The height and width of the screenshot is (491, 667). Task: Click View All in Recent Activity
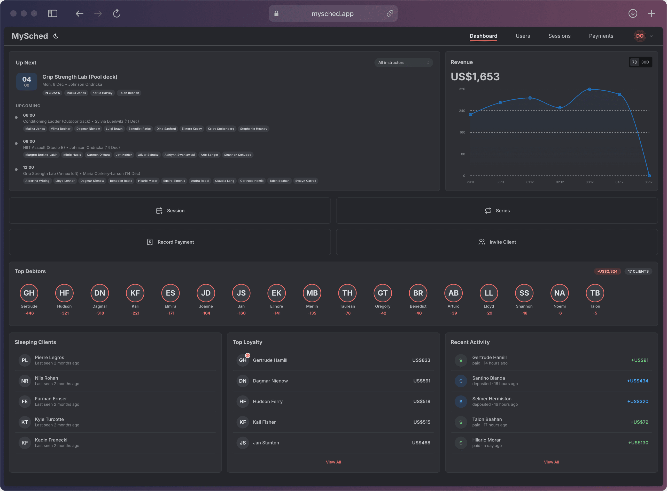551,462
